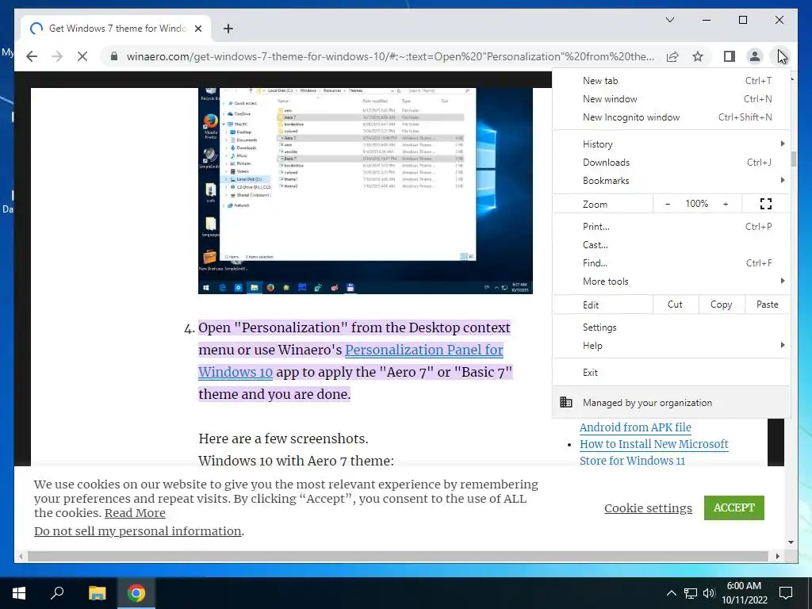Open the side panel icon
Screen dimensions: 812x609
(730, 56)
